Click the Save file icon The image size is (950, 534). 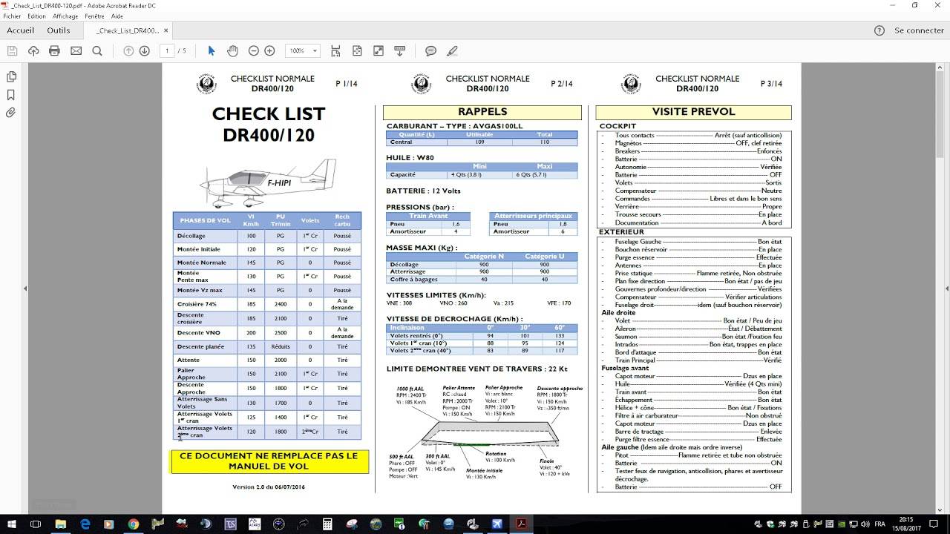12,51
